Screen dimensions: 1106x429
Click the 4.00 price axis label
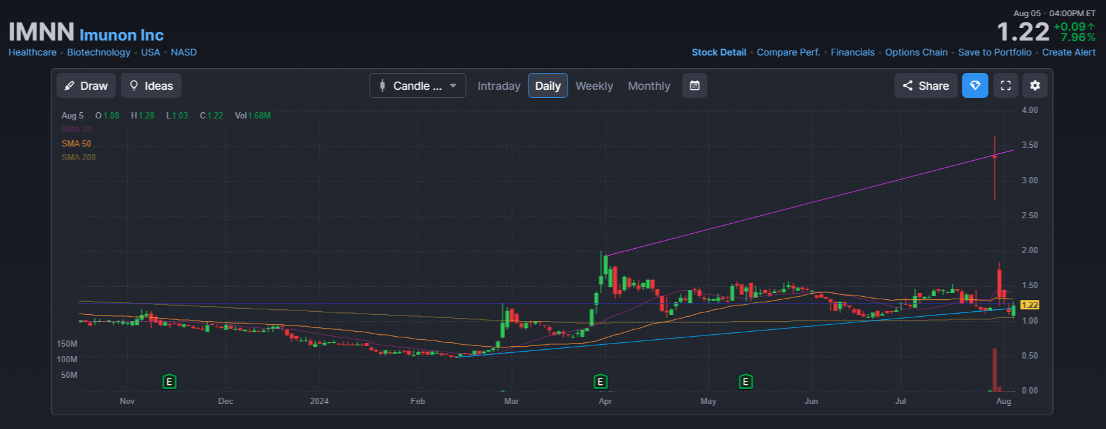(x=1030, y=110)
